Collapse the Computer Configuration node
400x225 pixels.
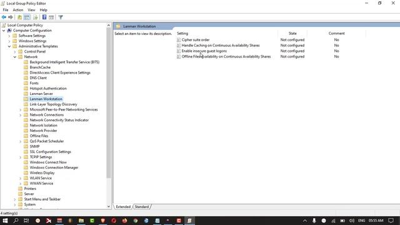pos(4,31)
